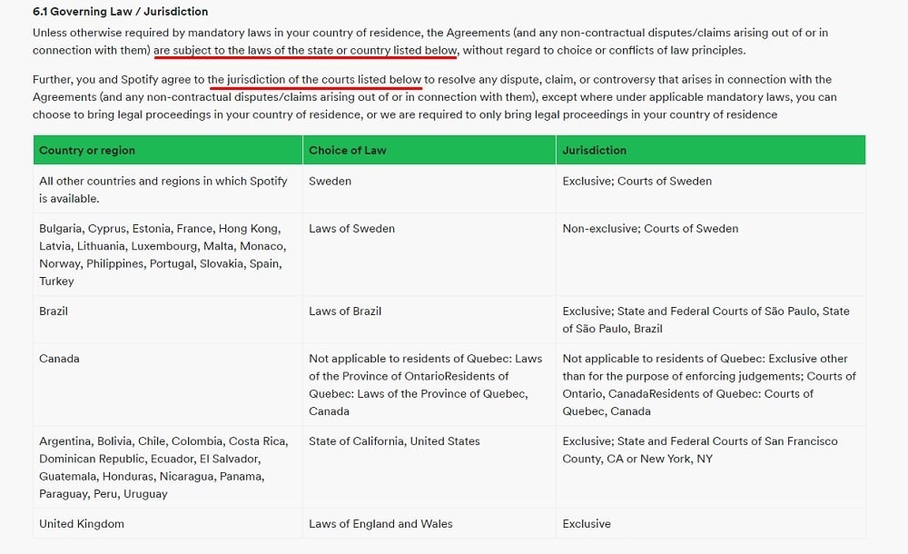
Task: Click underlined text 'the jurisdiction of the courts listed below'
Action: click(314, 79)
